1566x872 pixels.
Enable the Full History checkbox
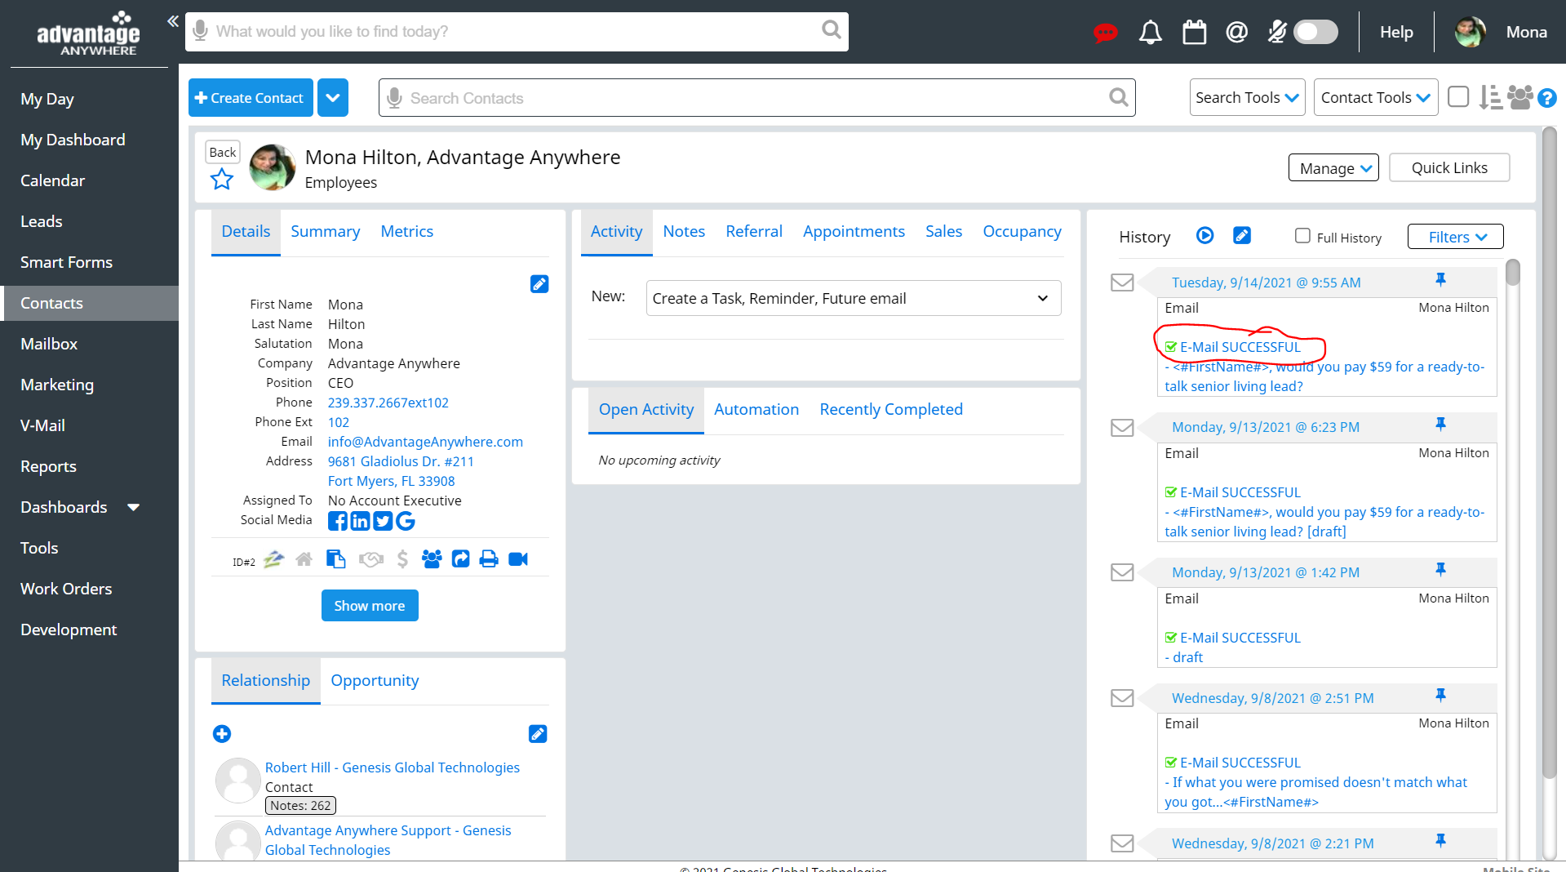[x=1302, y=236]
